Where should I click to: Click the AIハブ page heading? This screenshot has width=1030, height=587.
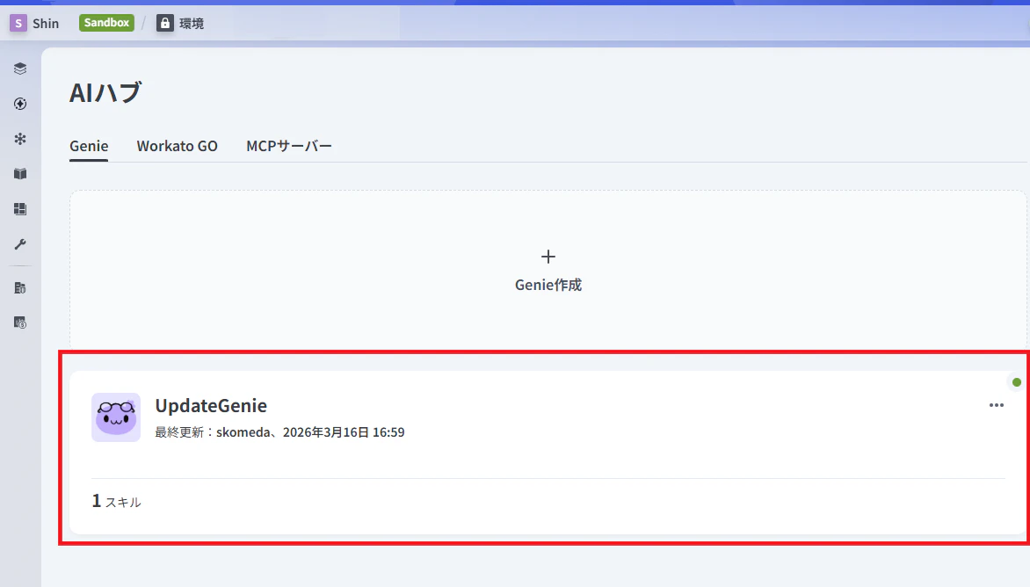pyautogui.click(x=105, y=92)
